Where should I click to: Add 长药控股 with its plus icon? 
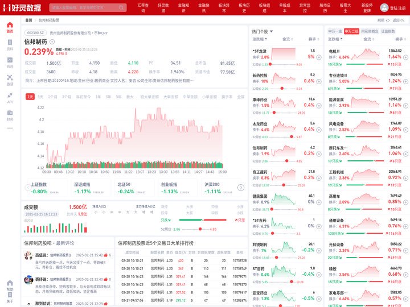(x=319, y=81)
